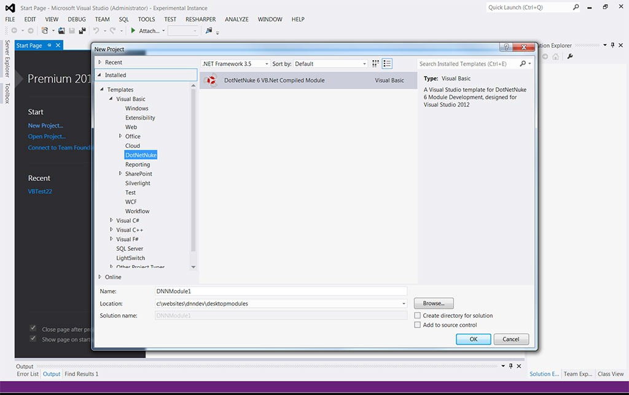Click the New Project link on Start Page
The height and width of the screenshot is (395, 629).
(x=45, y=125)
